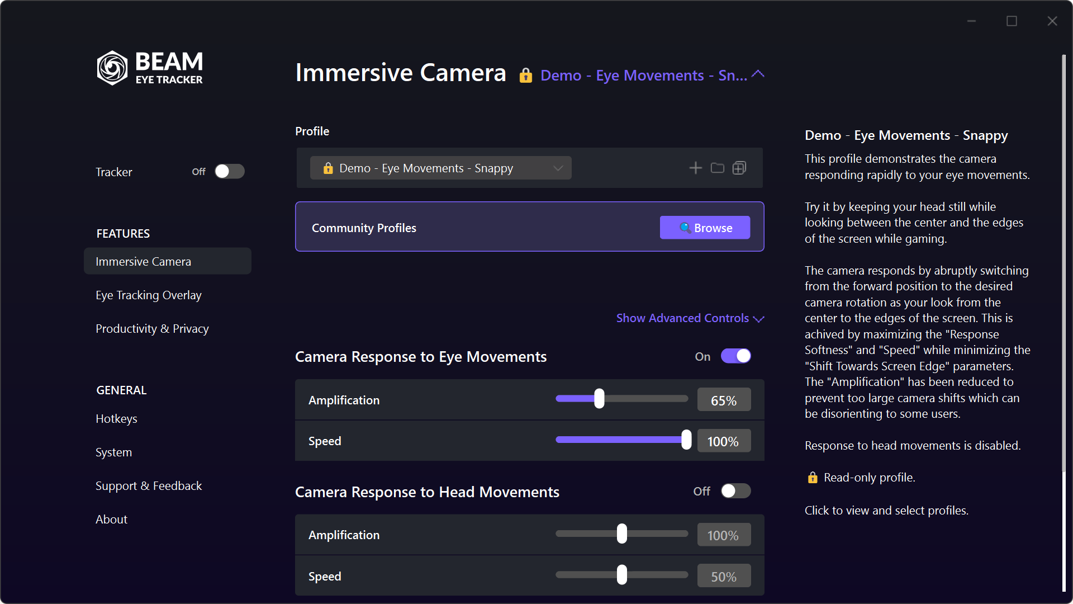Viewport: 1073px width, 604px height.
Task: Click the FEATURES section heading
Action: tap(123, 233)
